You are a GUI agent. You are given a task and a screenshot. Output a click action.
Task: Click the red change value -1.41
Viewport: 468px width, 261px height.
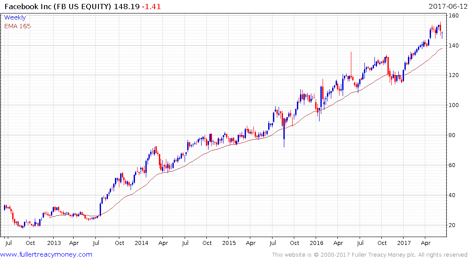[x=151, y=7]
